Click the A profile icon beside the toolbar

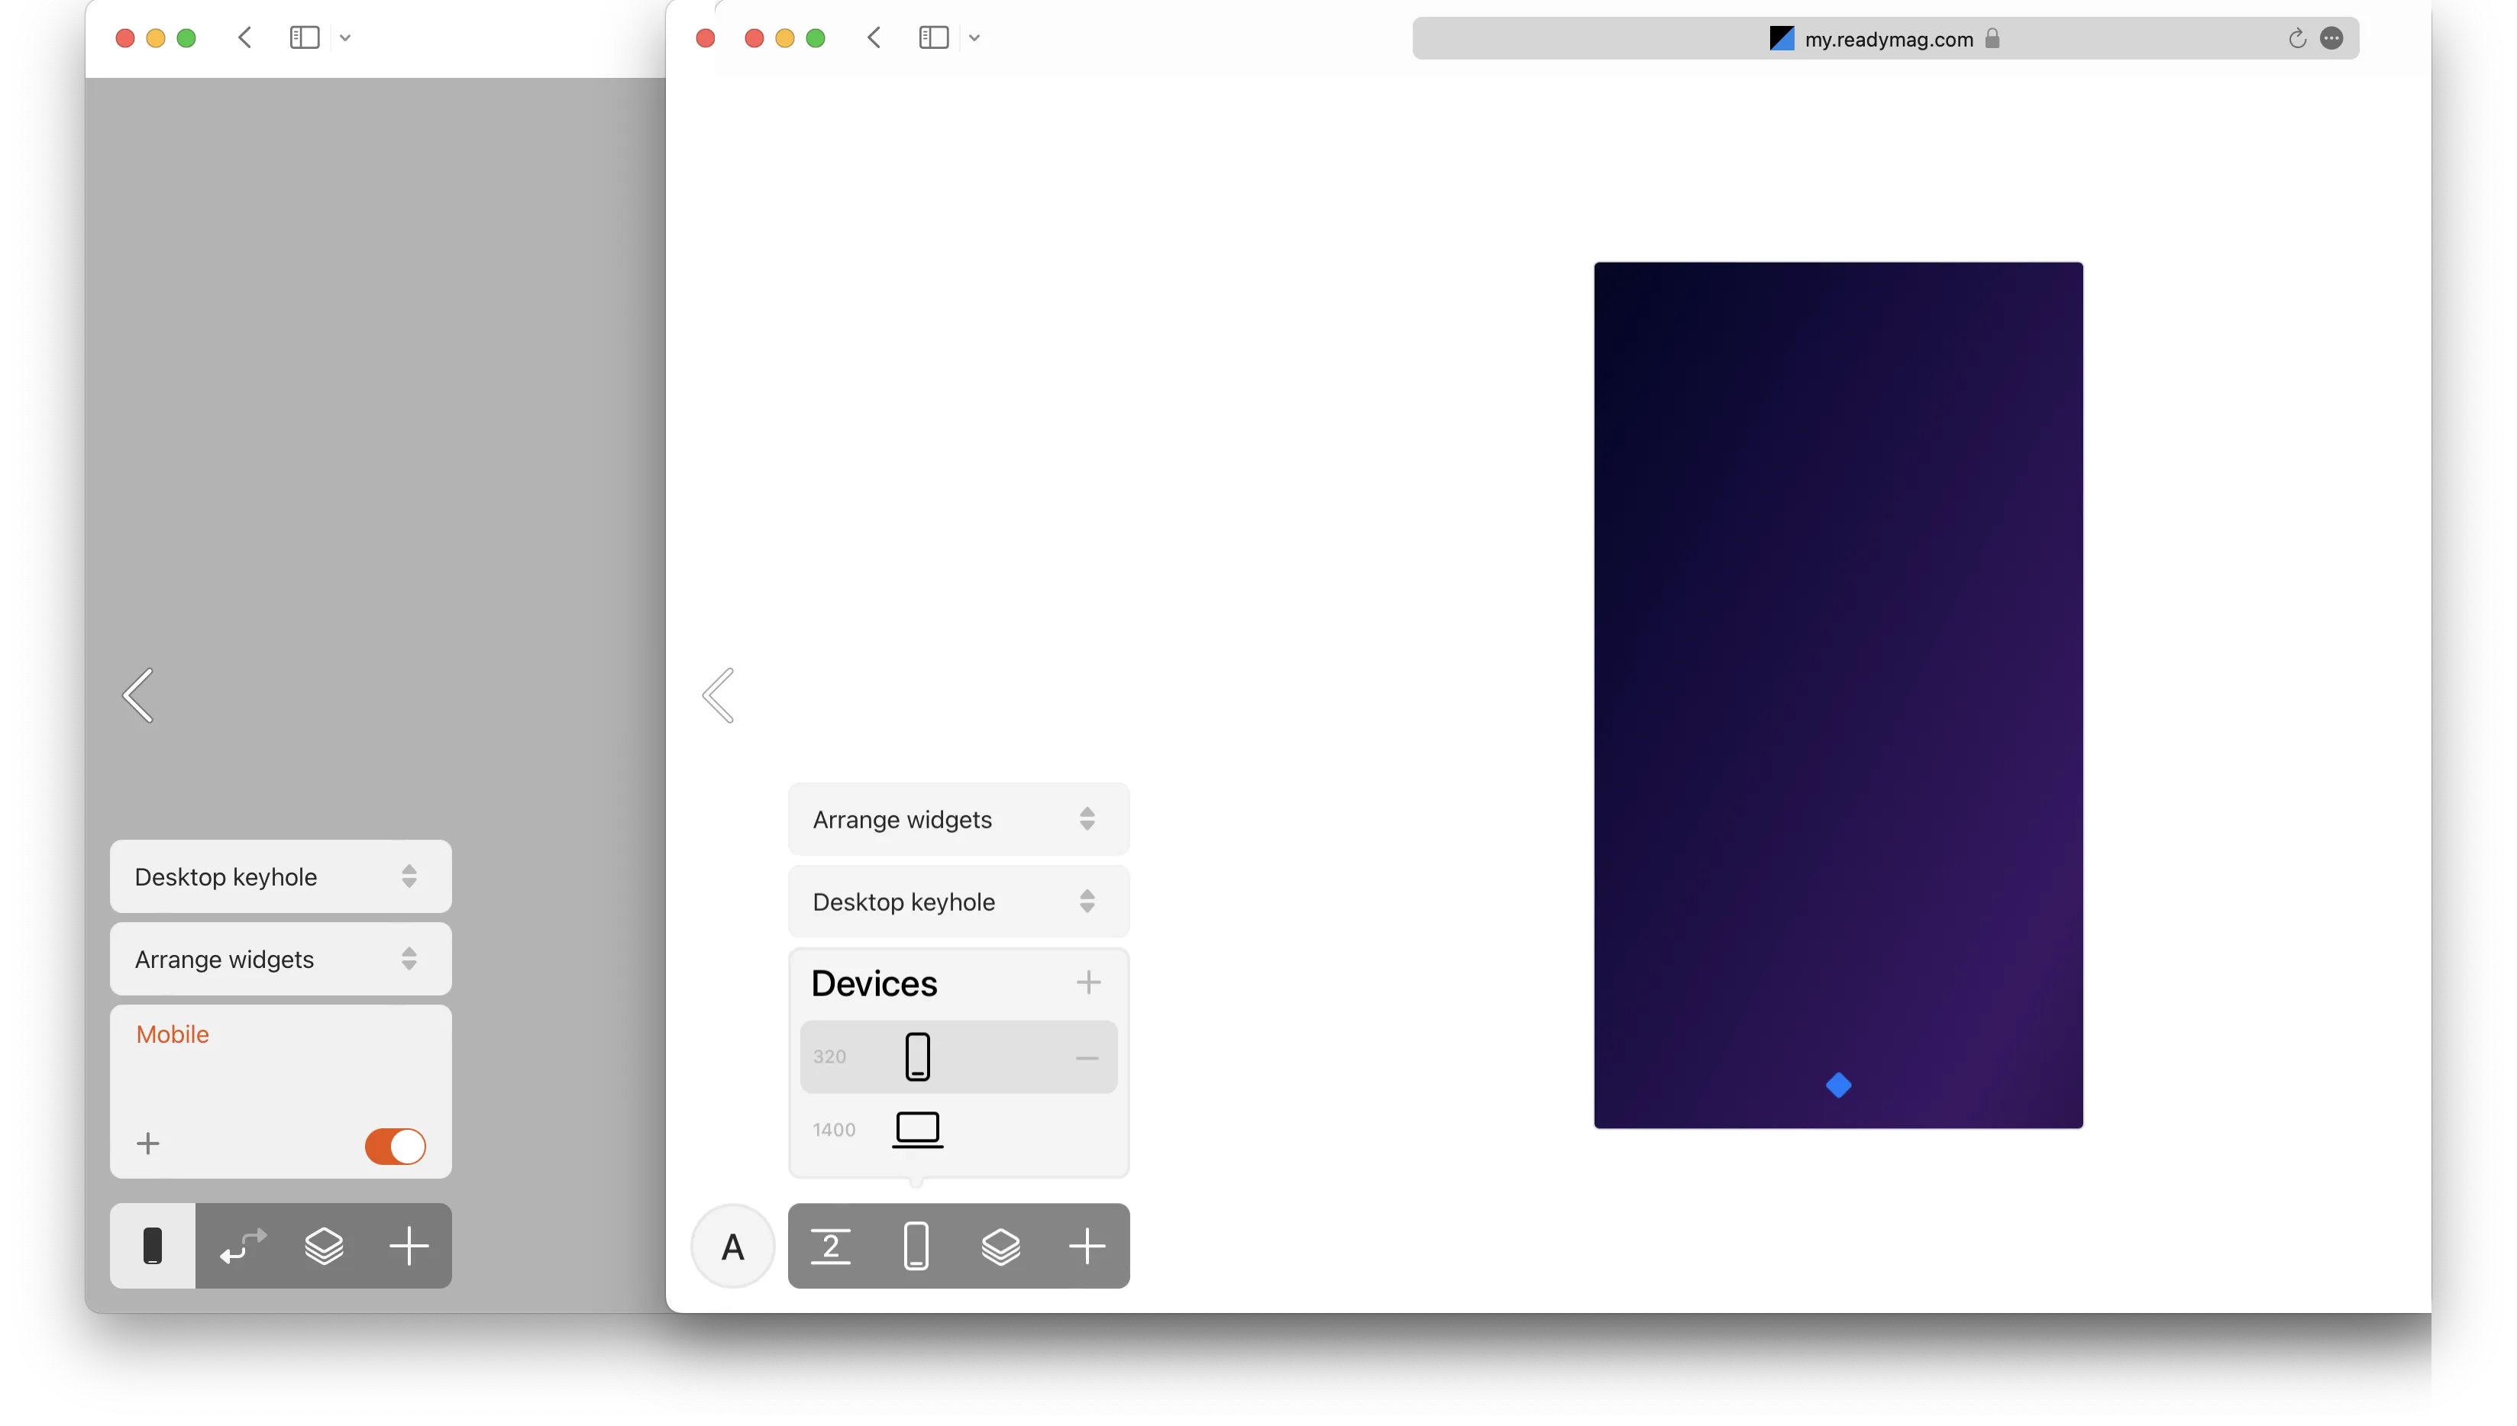(x=732, y=1246)
